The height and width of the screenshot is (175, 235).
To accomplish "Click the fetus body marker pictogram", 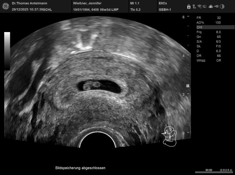I will 170,136.
